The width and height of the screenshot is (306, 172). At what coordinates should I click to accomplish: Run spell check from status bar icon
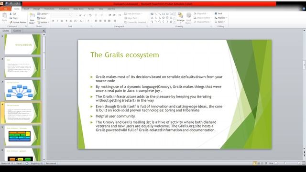27,163
